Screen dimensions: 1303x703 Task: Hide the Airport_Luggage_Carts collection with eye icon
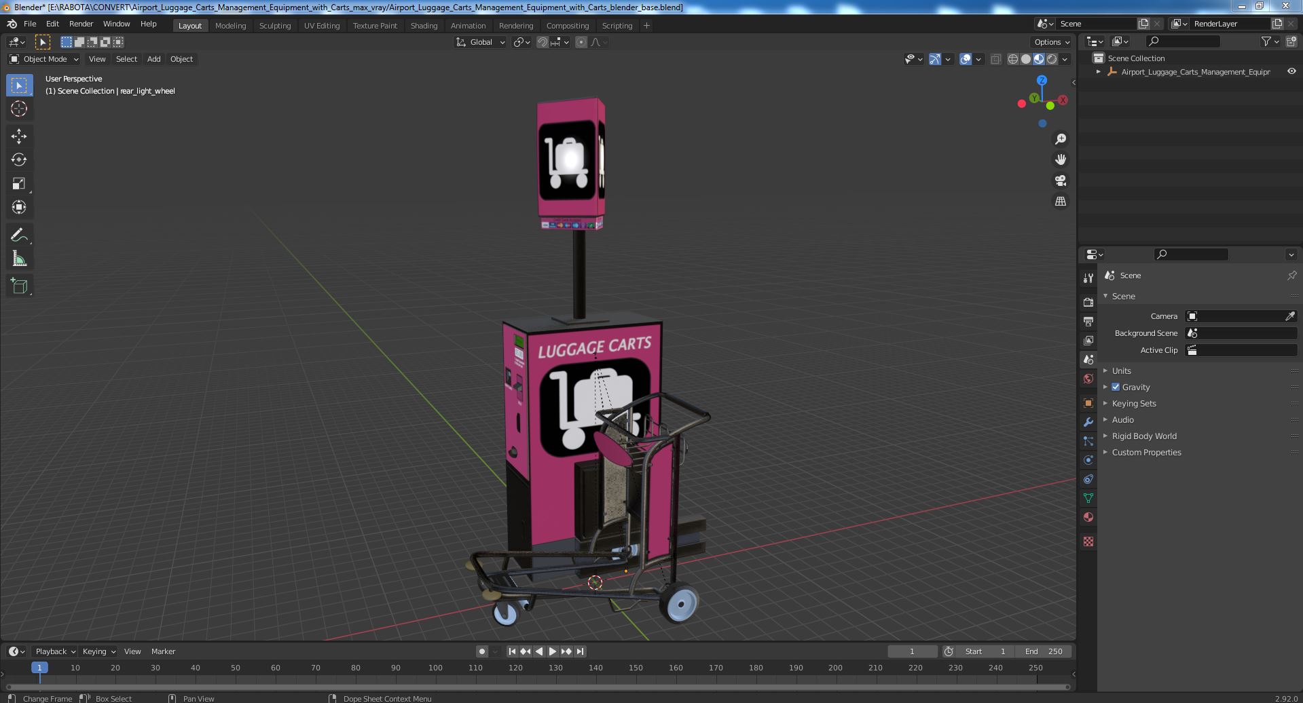[1291, 71]
